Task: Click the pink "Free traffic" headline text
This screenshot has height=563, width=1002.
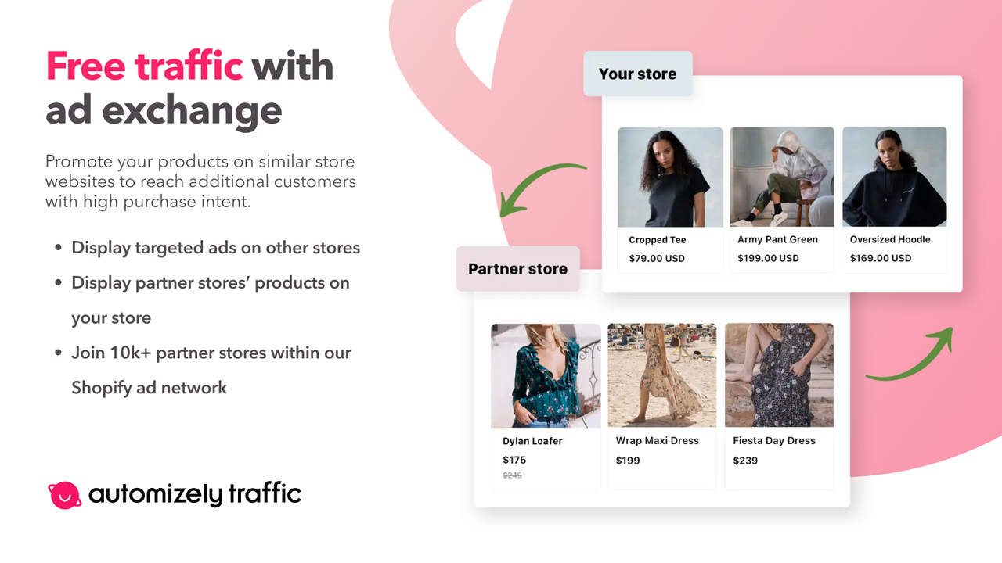Action: (x=145, y=66)
